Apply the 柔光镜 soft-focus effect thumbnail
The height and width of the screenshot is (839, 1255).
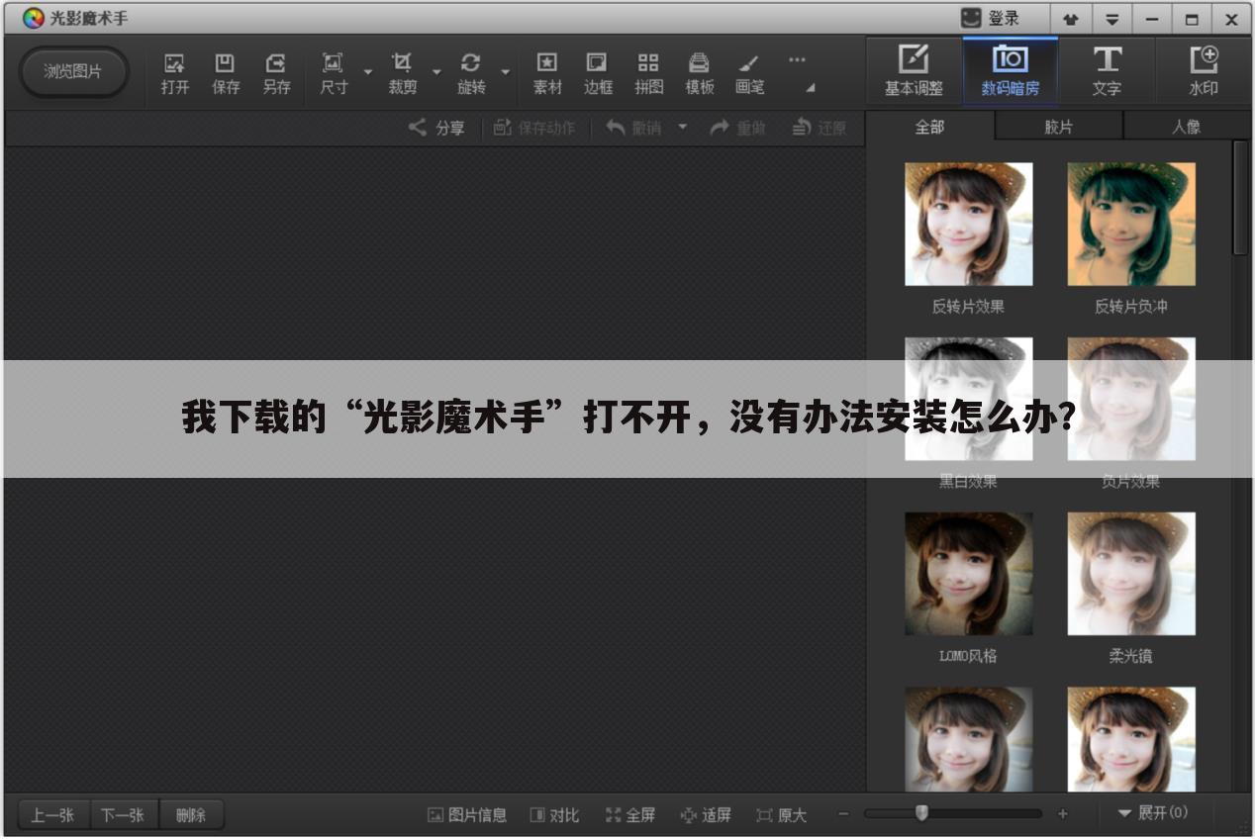(1131, 574)
